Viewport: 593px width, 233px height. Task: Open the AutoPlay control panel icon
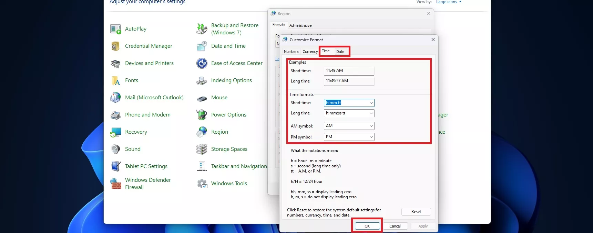(116, 29)
